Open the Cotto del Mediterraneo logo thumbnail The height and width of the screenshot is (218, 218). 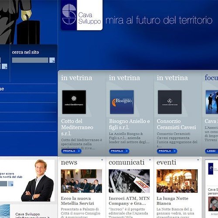pyautogui.click(x=74, y=102)
